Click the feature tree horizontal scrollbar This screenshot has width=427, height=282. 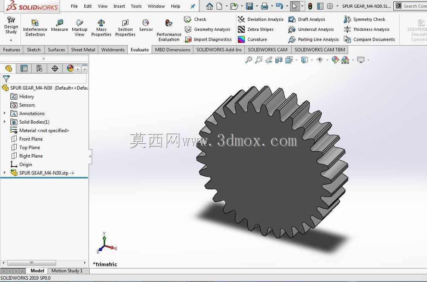click(32, 263)
